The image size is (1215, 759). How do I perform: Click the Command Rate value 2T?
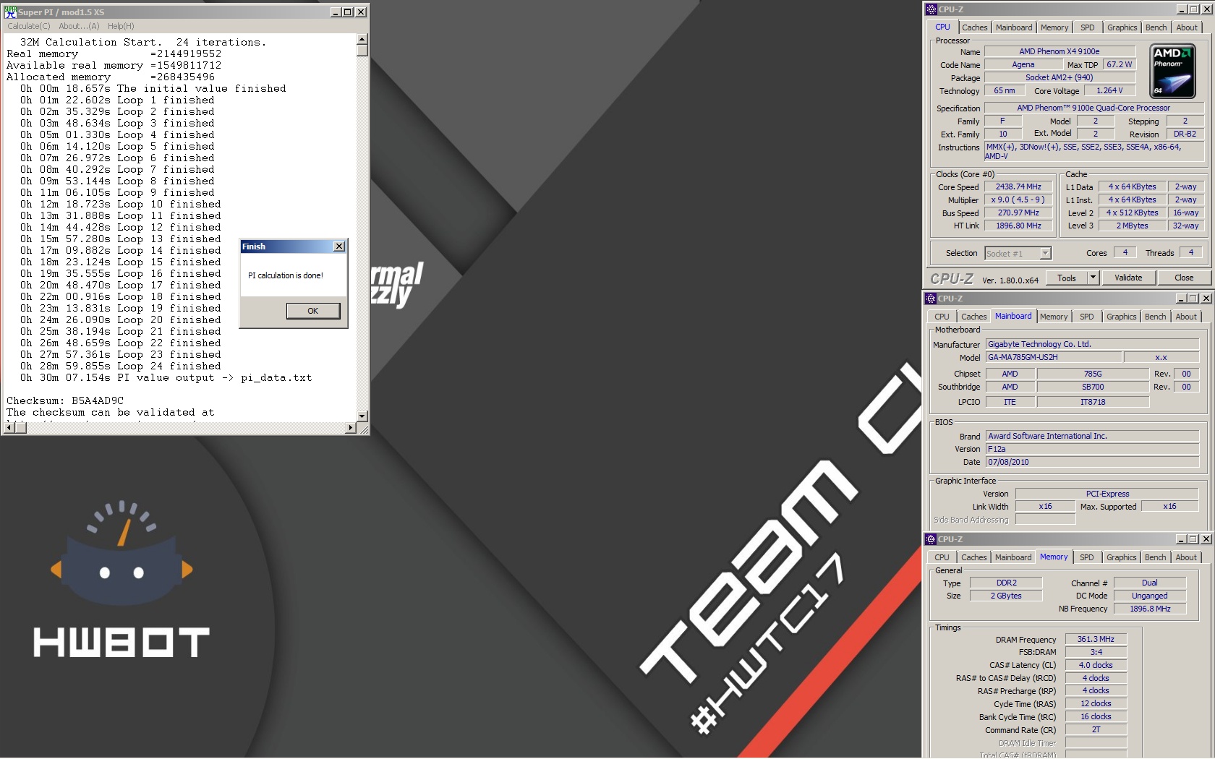[1096, 729]
